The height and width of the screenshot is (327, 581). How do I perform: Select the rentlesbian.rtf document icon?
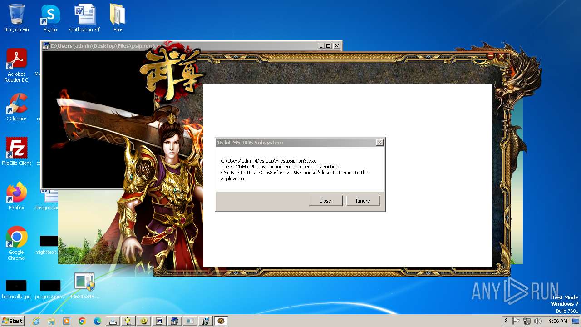point(84,18)
